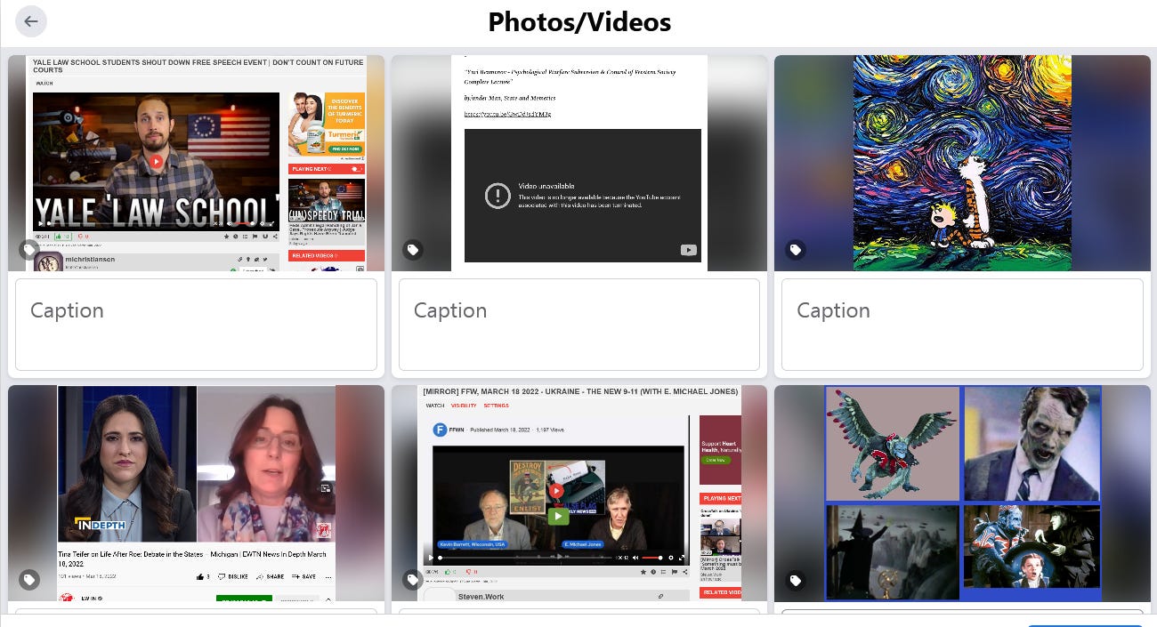Tag the Ukraine New 9-11 mirror screenshot
This screenshot has width=1157, height=627.
(412, 580)
